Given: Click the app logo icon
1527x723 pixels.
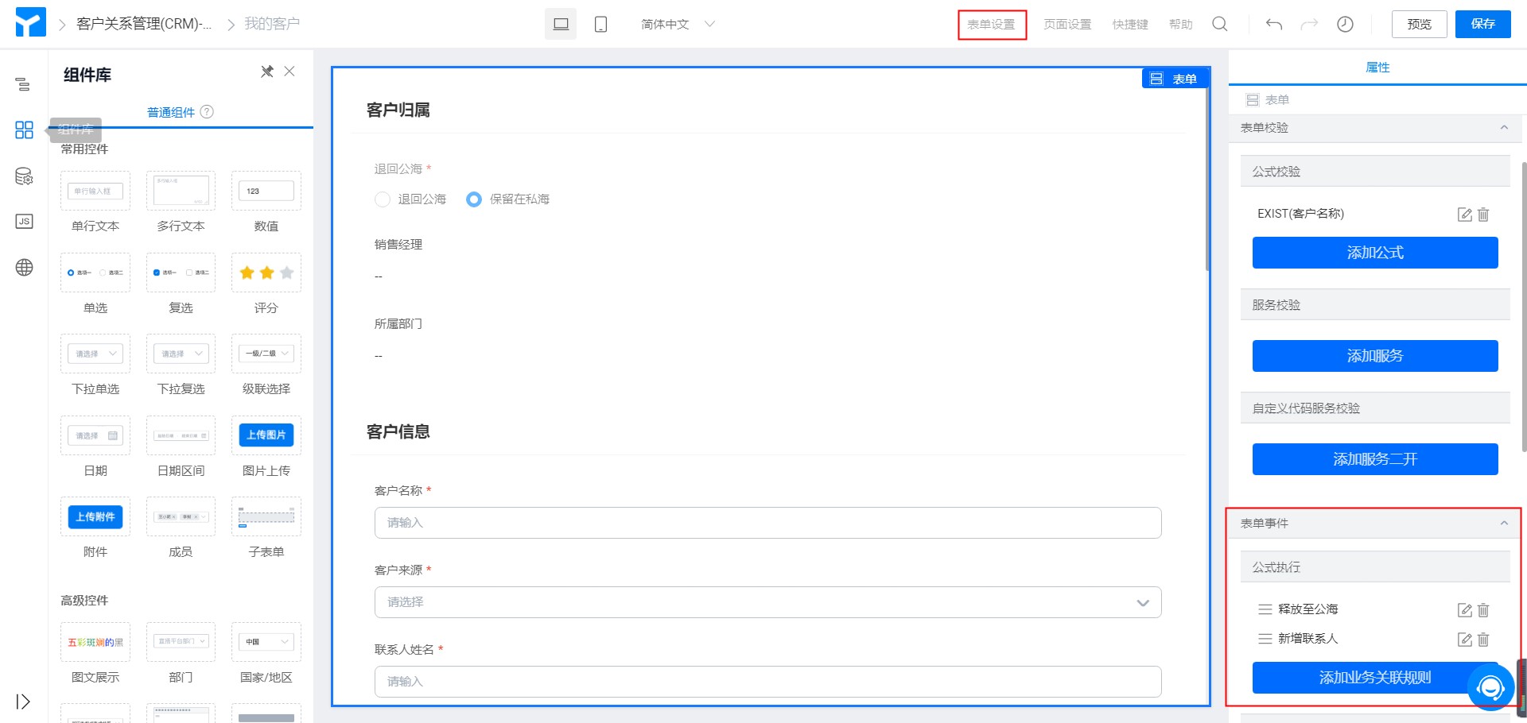Looking at the screenshot, I should coord(31,23).
